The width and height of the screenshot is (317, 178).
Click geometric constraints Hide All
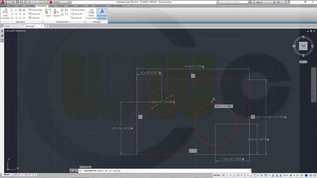pos(34,18)
